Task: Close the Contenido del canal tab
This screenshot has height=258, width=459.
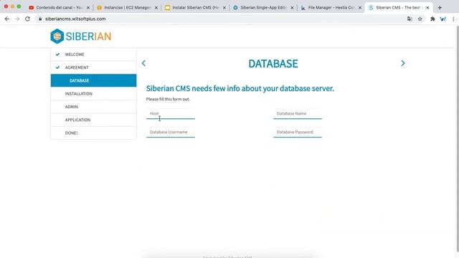Action: click(88, 8)
